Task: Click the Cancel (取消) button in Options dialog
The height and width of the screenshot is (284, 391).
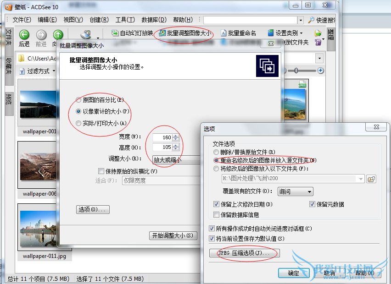Action: pos(330,273)
